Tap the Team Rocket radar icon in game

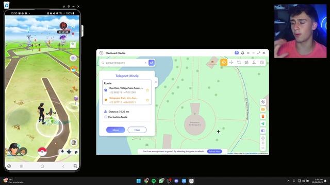tap(63, 26)
